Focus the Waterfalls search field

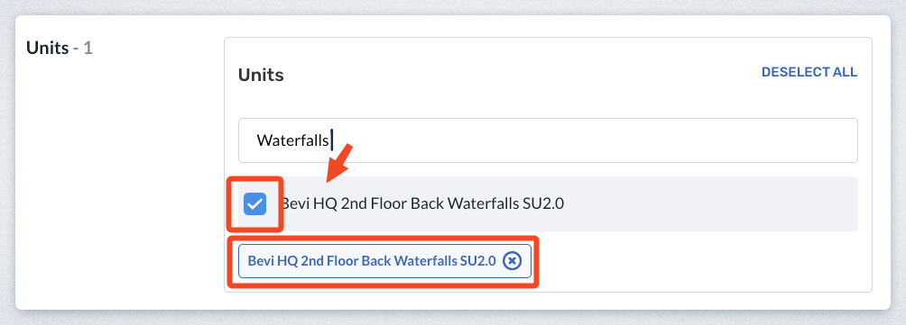pyautogui.click(x=548, y=140)
